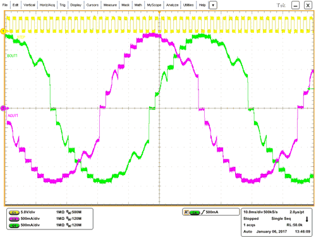Click the orange trigger position marker
Screen dimensions: 316x237
click(159, 13)
